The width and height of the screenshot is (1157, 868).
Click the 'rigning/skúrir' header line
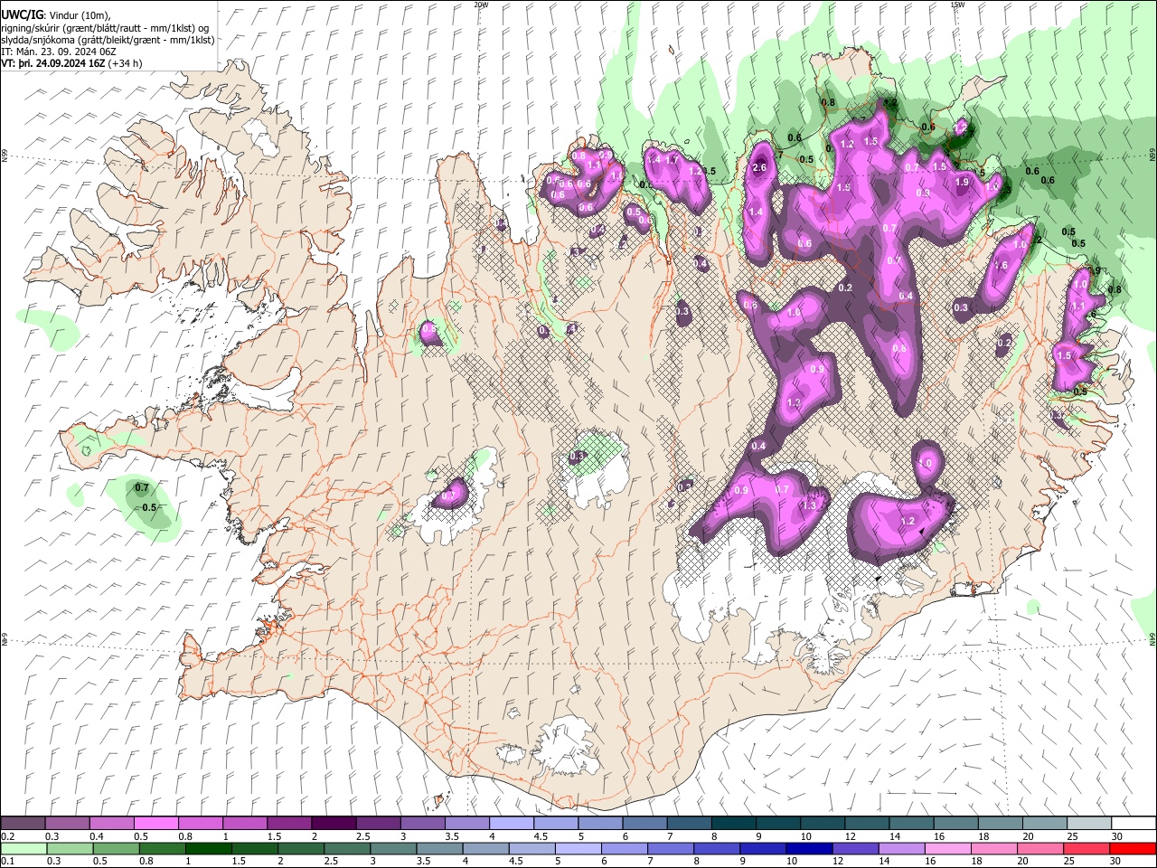(107, 28)
